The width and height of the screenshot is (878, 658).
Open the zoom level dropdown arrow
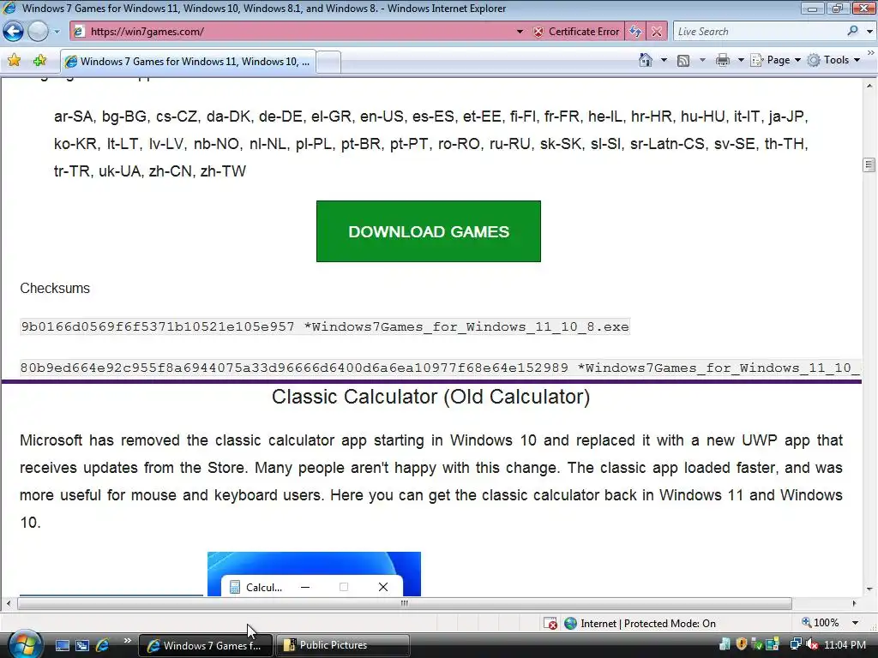click(x=855, y=623)
